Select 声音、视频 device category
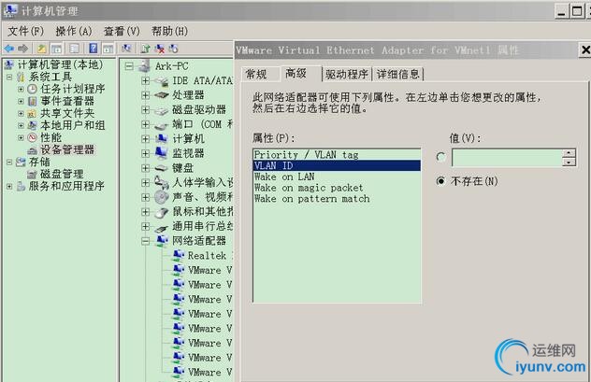The width and height of the screenshot is (591, 382). (203, 197)
